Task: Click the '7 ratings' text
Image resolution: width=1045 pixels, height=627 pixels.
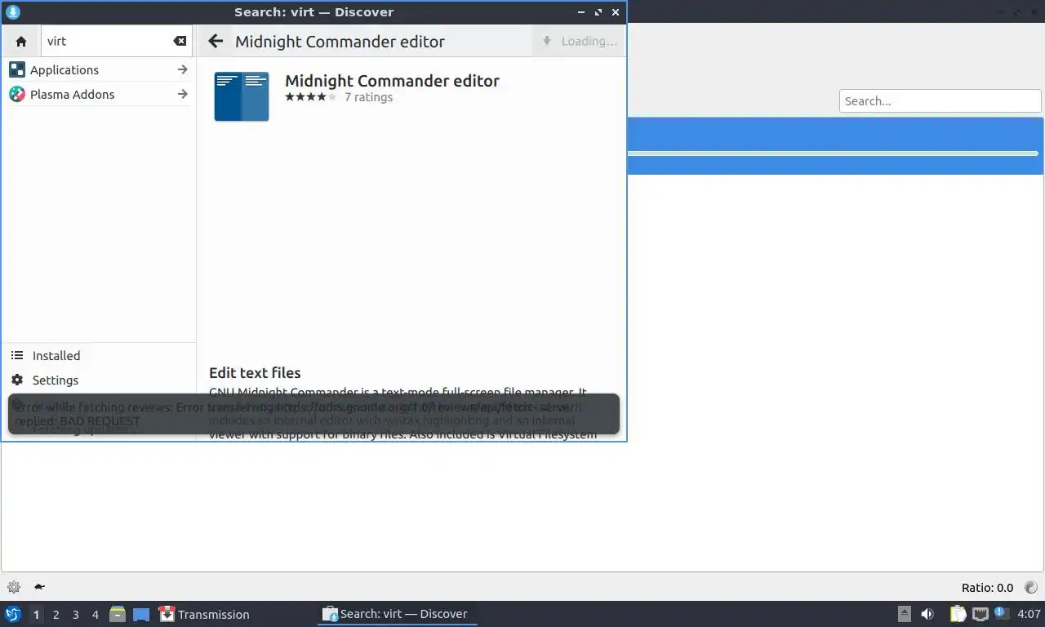Action: coord(368,97)
